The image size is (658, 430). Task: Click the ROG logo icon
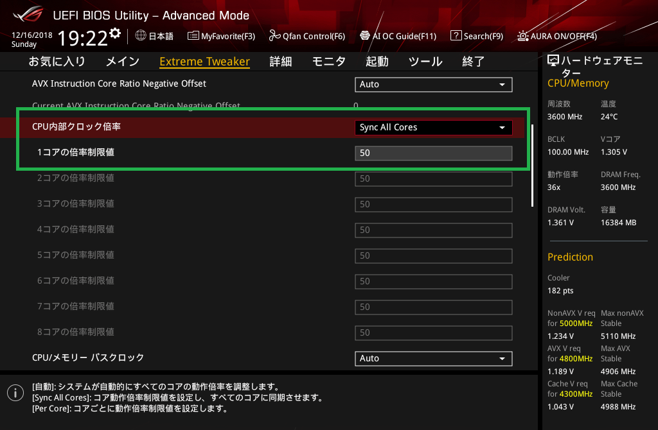[x=28, y=15]
